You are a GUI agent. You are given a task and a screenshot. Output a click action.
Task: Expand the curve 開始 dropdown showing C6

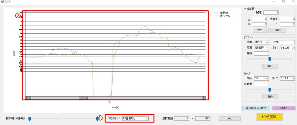pyautogui.click(x=262, y=78)
